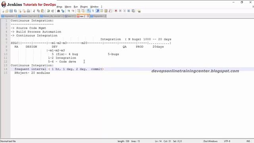The height and width of the screenshot is (143, 254).
Task: Click Run Macro Multiple Times icon
Action: (129, 11)
